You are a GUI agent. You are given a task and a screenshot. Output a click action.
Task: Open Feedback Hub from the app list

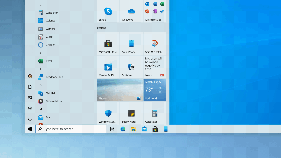point(54,77)
